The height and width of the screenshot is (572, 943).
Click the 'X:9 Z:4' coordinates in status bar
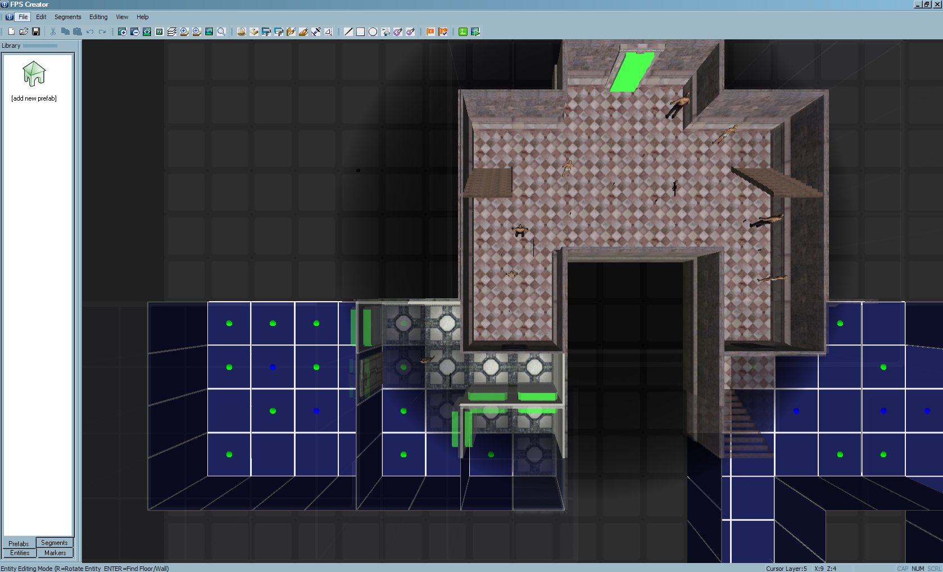point(825,569)
